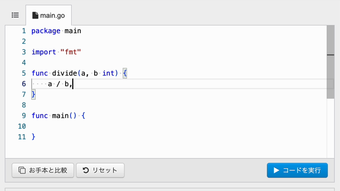Run code with コードを実行 button
The width and height of the screenshot is (340, 191).
297,170
